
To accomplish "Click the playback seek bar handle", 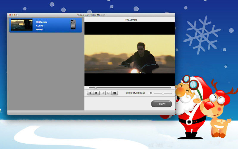I will [95, 88].
